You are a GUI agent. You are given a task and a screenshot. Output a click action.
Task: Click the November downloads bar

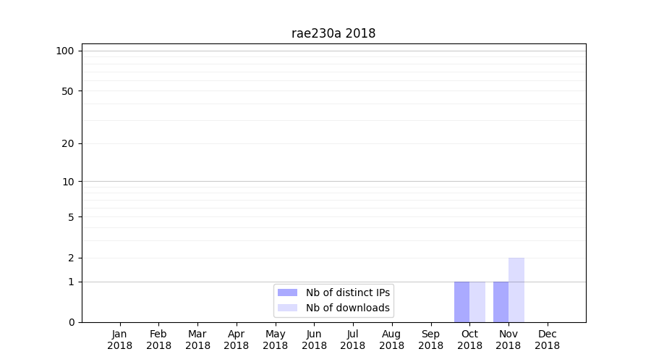coord(516,290)
